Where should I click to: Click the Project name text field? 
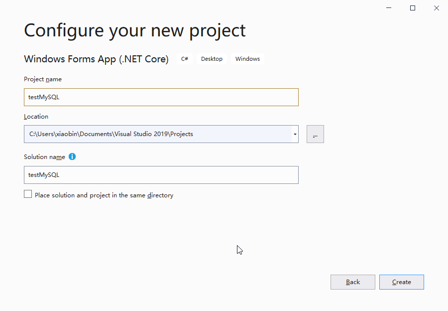[161, 97]
